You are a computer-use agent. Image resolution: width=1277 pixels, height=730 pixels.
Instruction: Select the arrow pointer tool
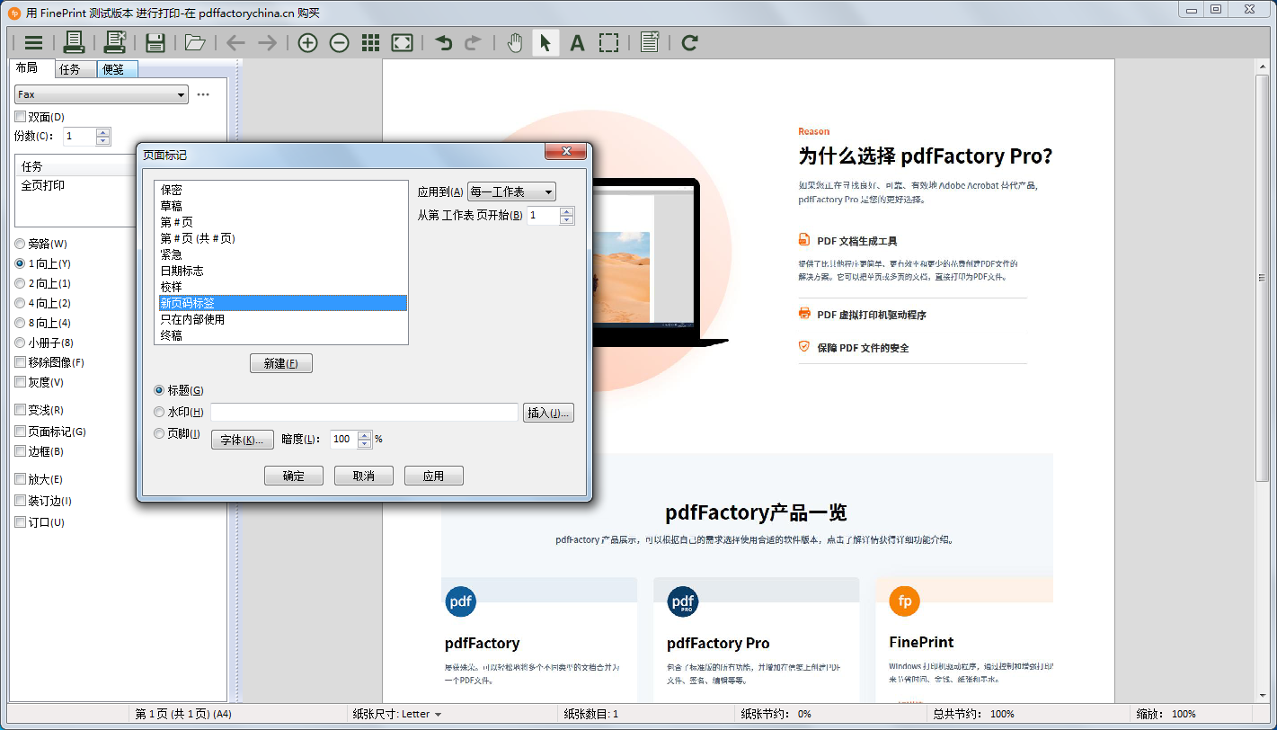click(x=545, y=42)
